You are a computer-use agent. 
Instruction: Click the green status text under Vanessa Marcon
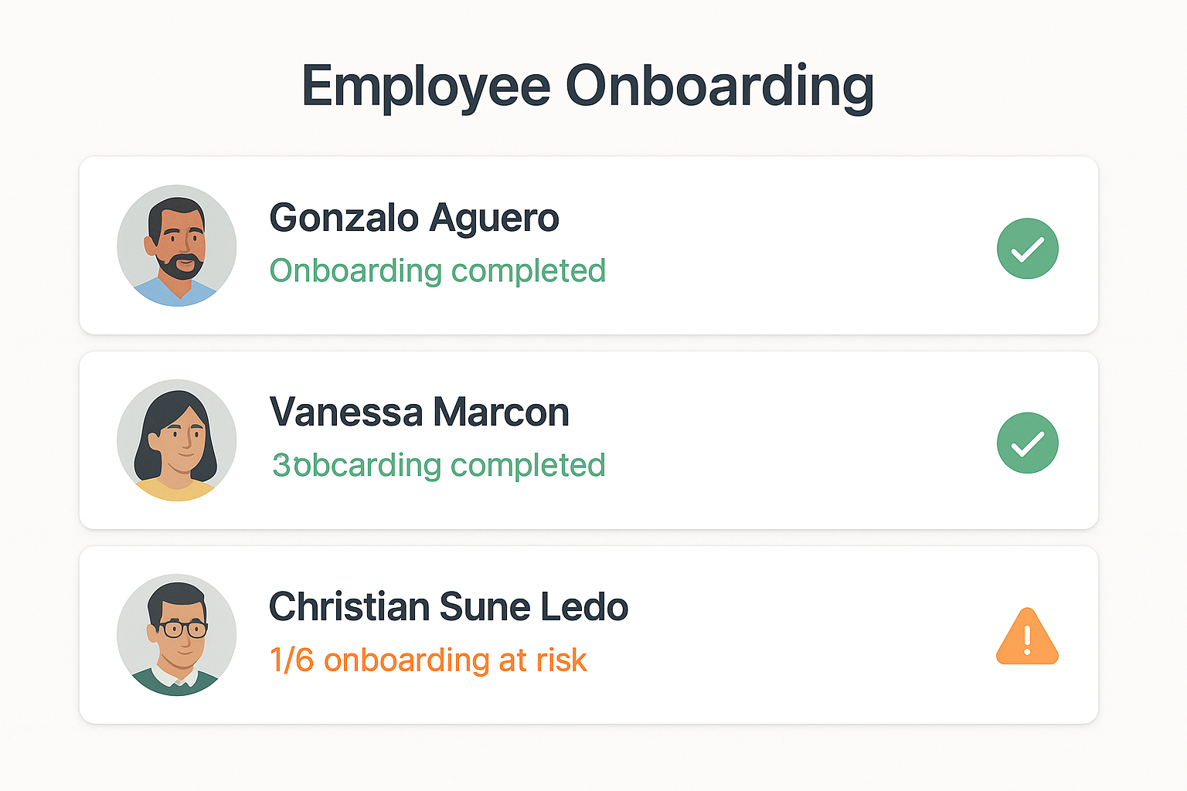438,466
